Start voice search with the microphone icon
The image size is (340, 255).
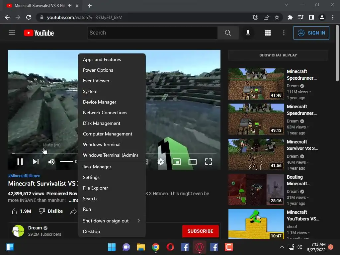248,33
